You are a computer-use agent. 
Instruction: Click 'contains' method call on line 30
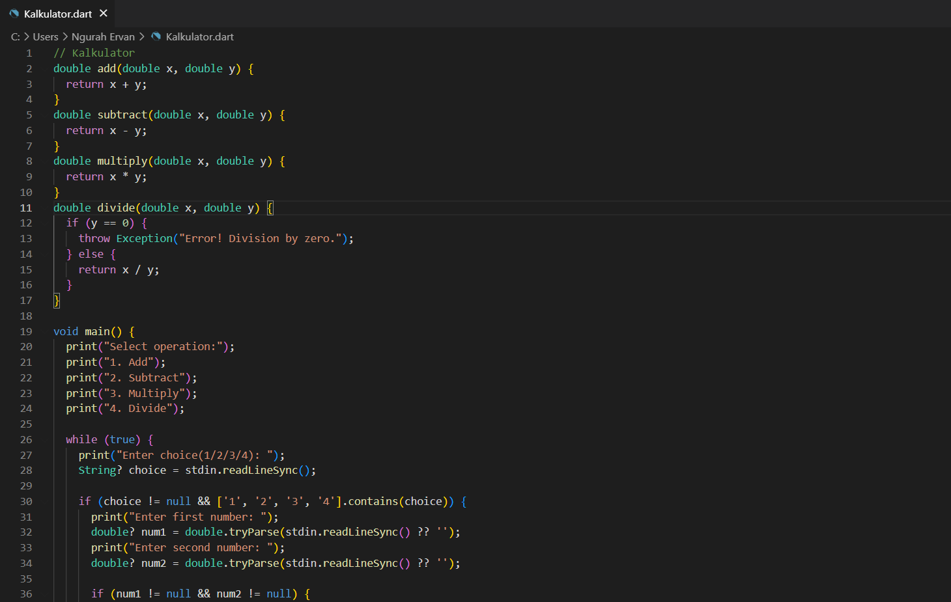(373, 501)
